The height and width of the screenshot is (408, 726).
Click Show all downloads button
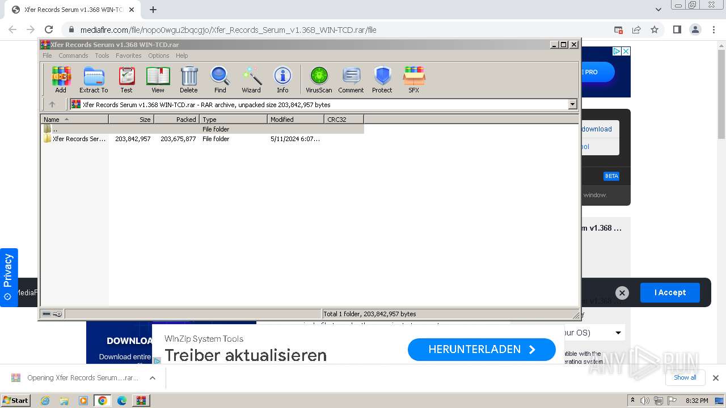point(685,377)
